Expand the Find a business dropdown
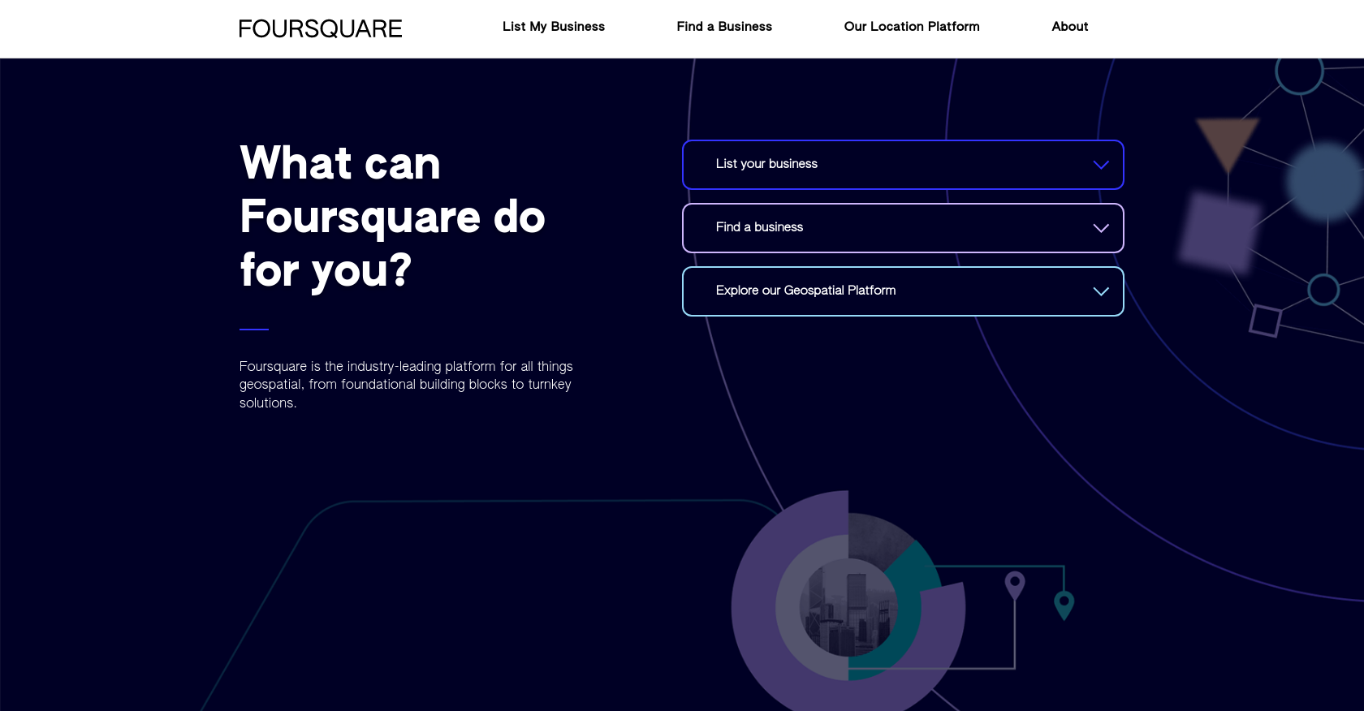 pyautogui.click(x=903, y=228)
